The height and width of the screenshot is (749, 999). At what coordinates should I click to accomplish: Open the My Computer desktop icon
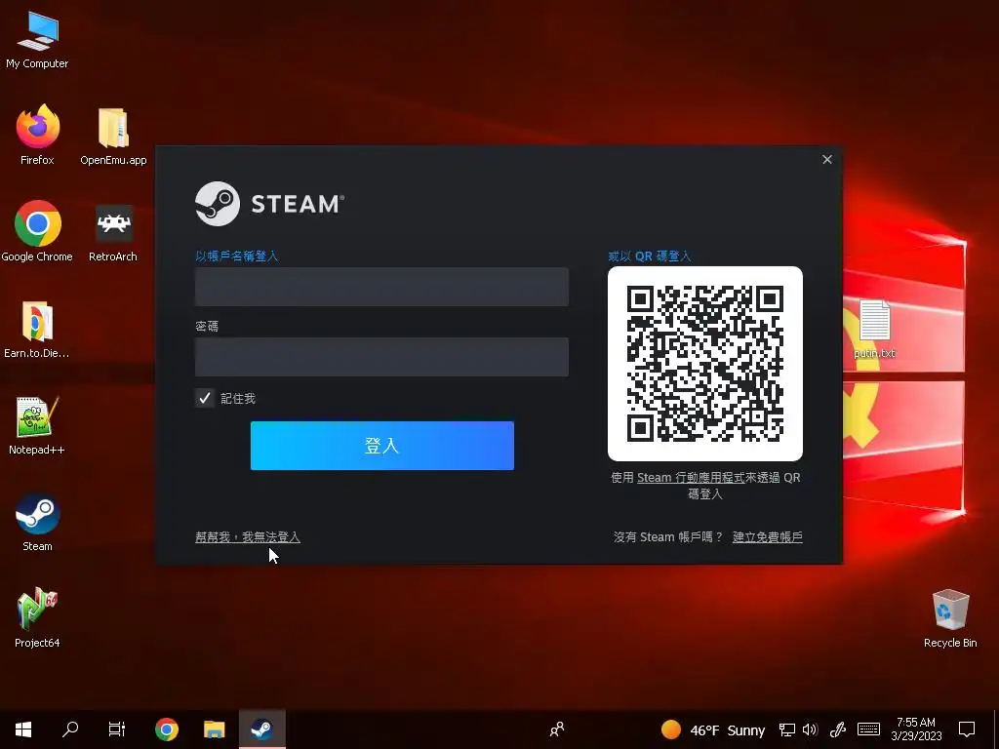(x=37, y=40)
